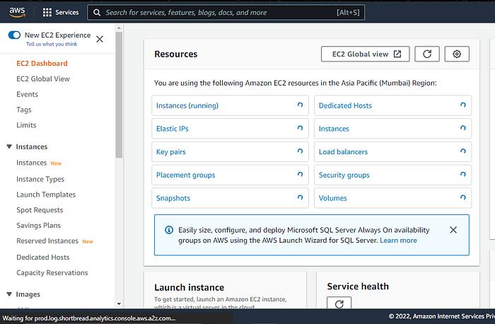Go to Events in the sidebar
This screenshot has width=495, height=324.
point(27,94)
